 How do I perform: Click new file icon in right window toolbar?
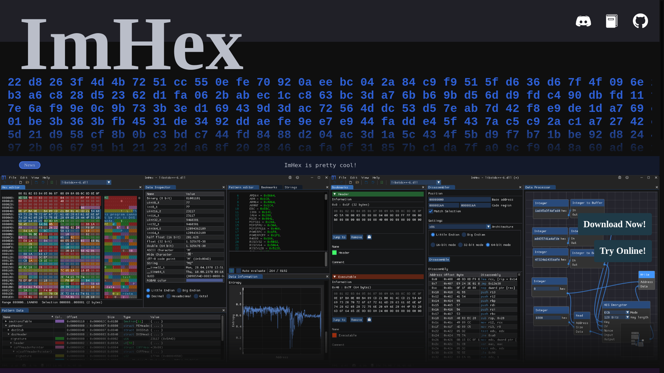351,182
